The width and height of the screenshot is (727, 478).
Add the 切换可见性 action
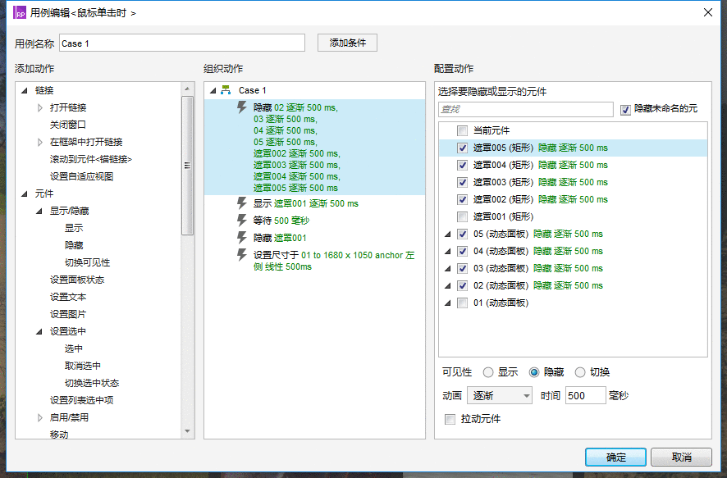coord(87,262)
